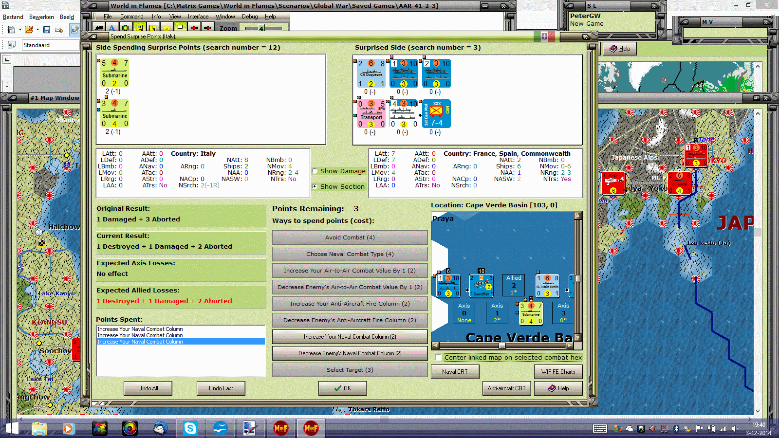Click Help in the background map window
Screen dimensions: 779x438
(620, 49)
